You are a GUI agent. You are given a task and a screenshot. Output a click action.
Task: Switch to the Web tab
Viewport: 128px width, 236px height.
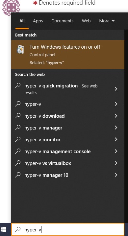(x=86, y=21)
